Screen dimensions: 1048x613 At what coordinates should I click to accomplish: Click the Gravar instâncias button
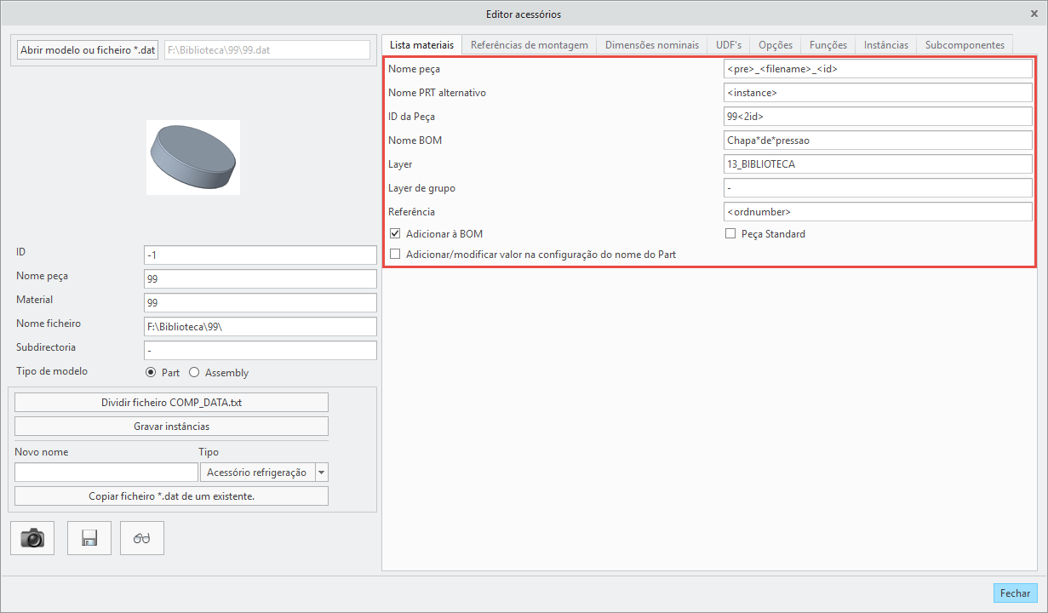coord(171,426)
